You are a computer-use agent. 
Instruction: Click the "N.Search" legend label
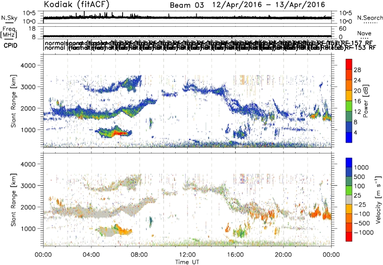click(x=370, y=18)
